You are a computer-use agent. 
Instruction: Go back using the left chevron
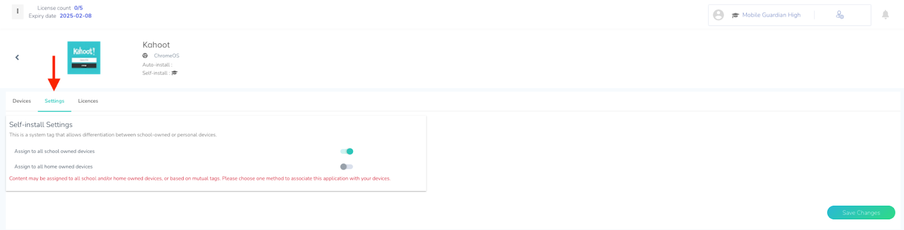17,57
